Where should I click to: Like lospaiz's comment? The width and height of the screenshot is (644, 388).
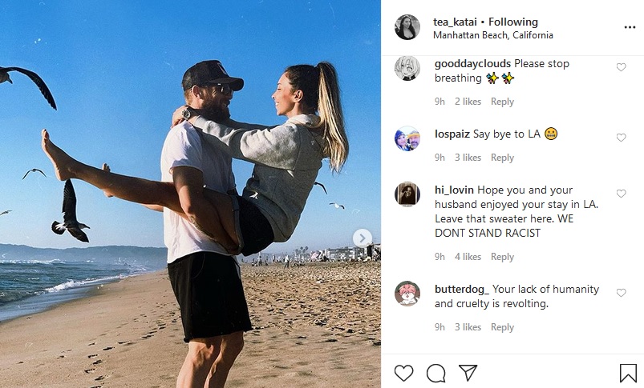(x=621, y=138)
